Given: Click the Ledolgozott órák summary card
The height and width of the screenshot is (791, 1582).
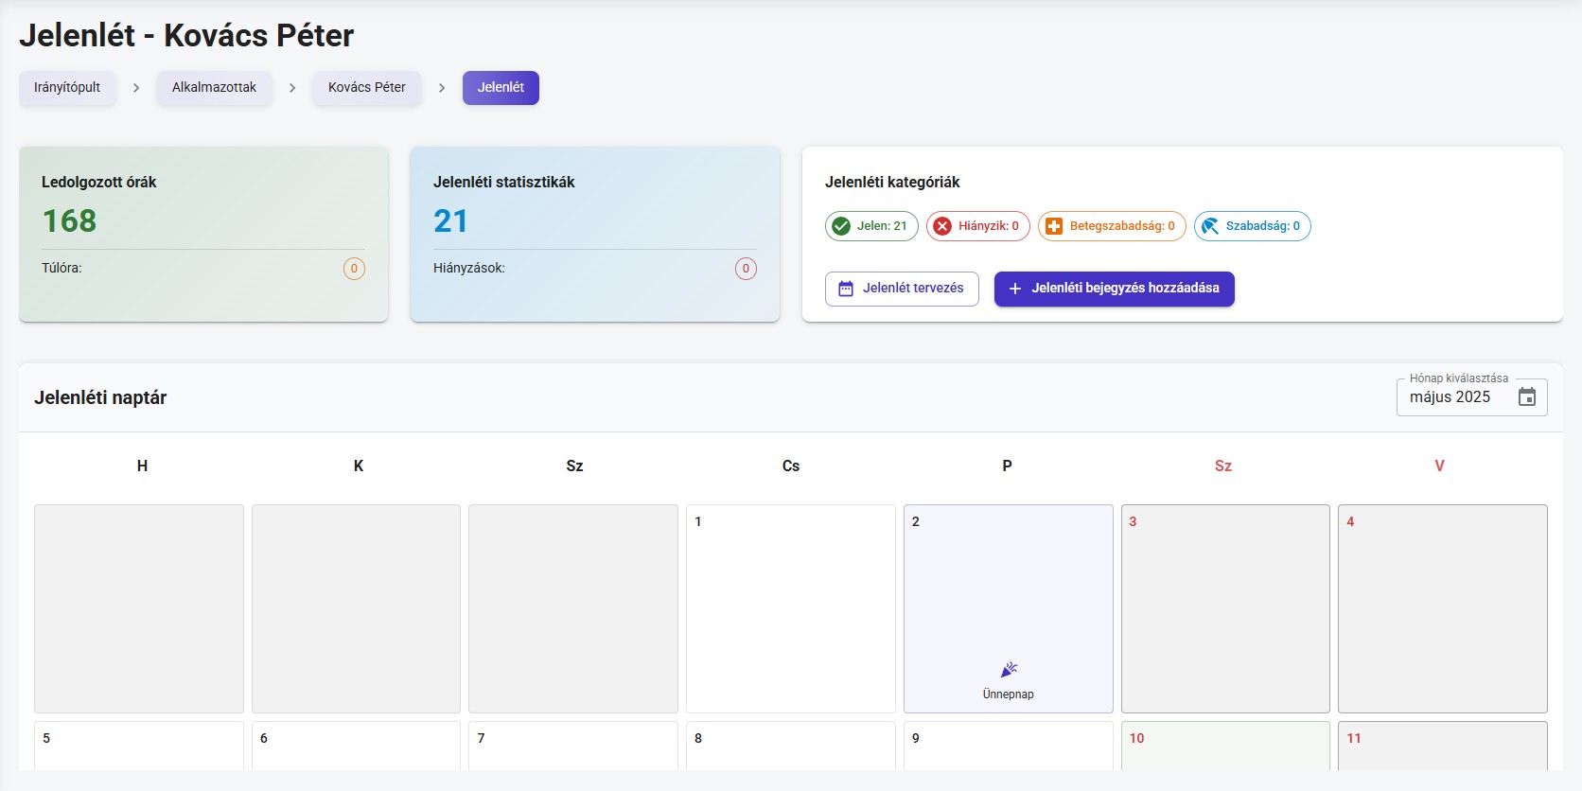Looking at the screenshot, I should (x=203, y=234).
